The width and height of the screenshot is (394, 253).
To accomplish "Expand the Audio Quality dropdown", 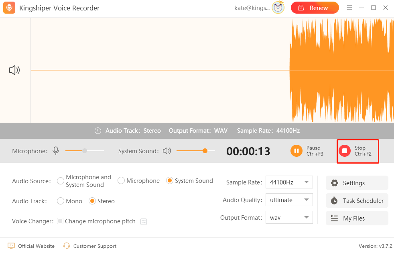I will click(289, 200).
